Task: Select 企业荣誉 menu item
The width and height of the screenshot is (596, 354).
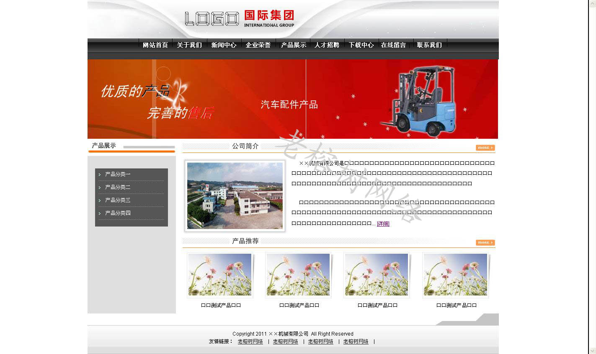Action: point(258,45)
